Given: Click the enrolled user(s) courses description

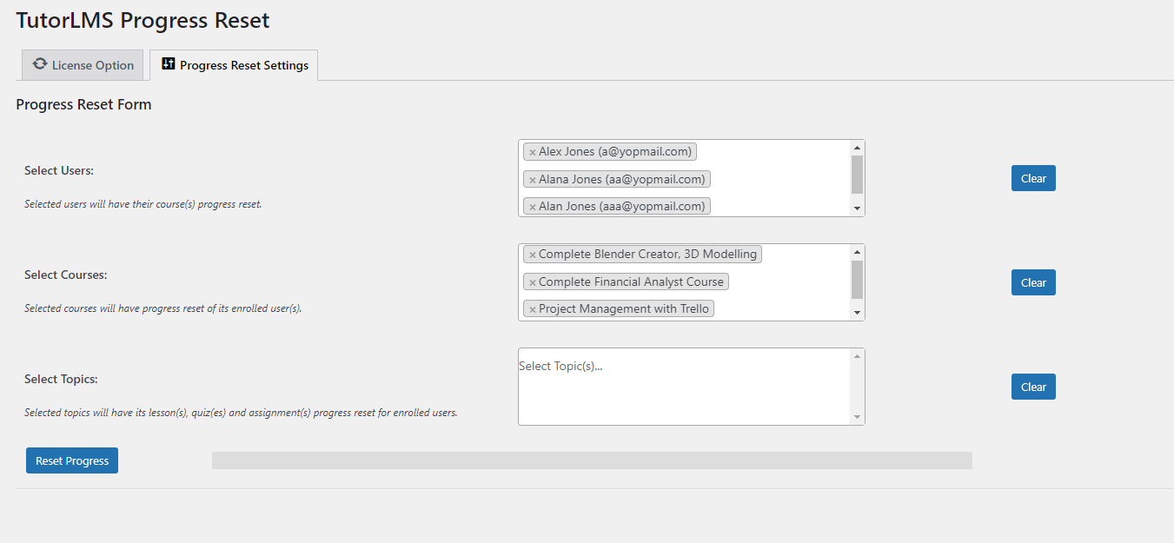Looking at the screenshot, I should tap(163, 308).
